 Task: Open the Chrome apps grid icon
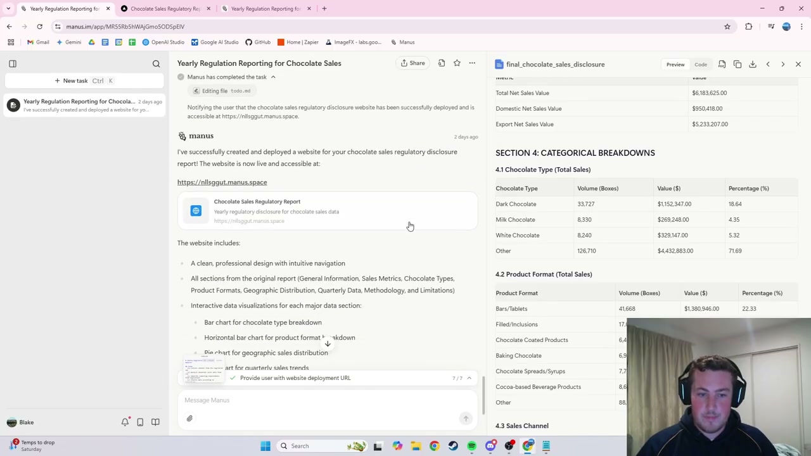tap(11, 42)
